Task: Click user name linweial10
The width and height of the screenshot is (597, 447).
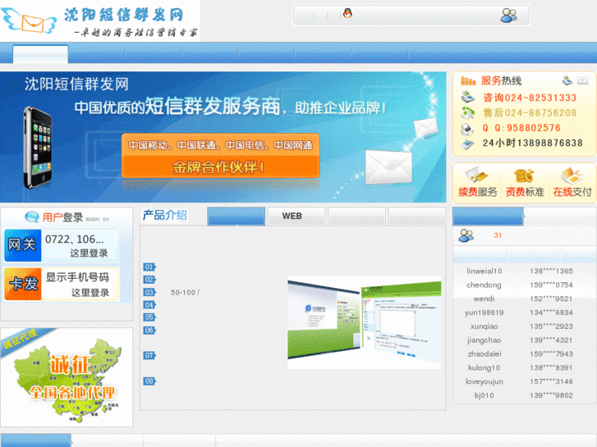Action: click(484, 271)
